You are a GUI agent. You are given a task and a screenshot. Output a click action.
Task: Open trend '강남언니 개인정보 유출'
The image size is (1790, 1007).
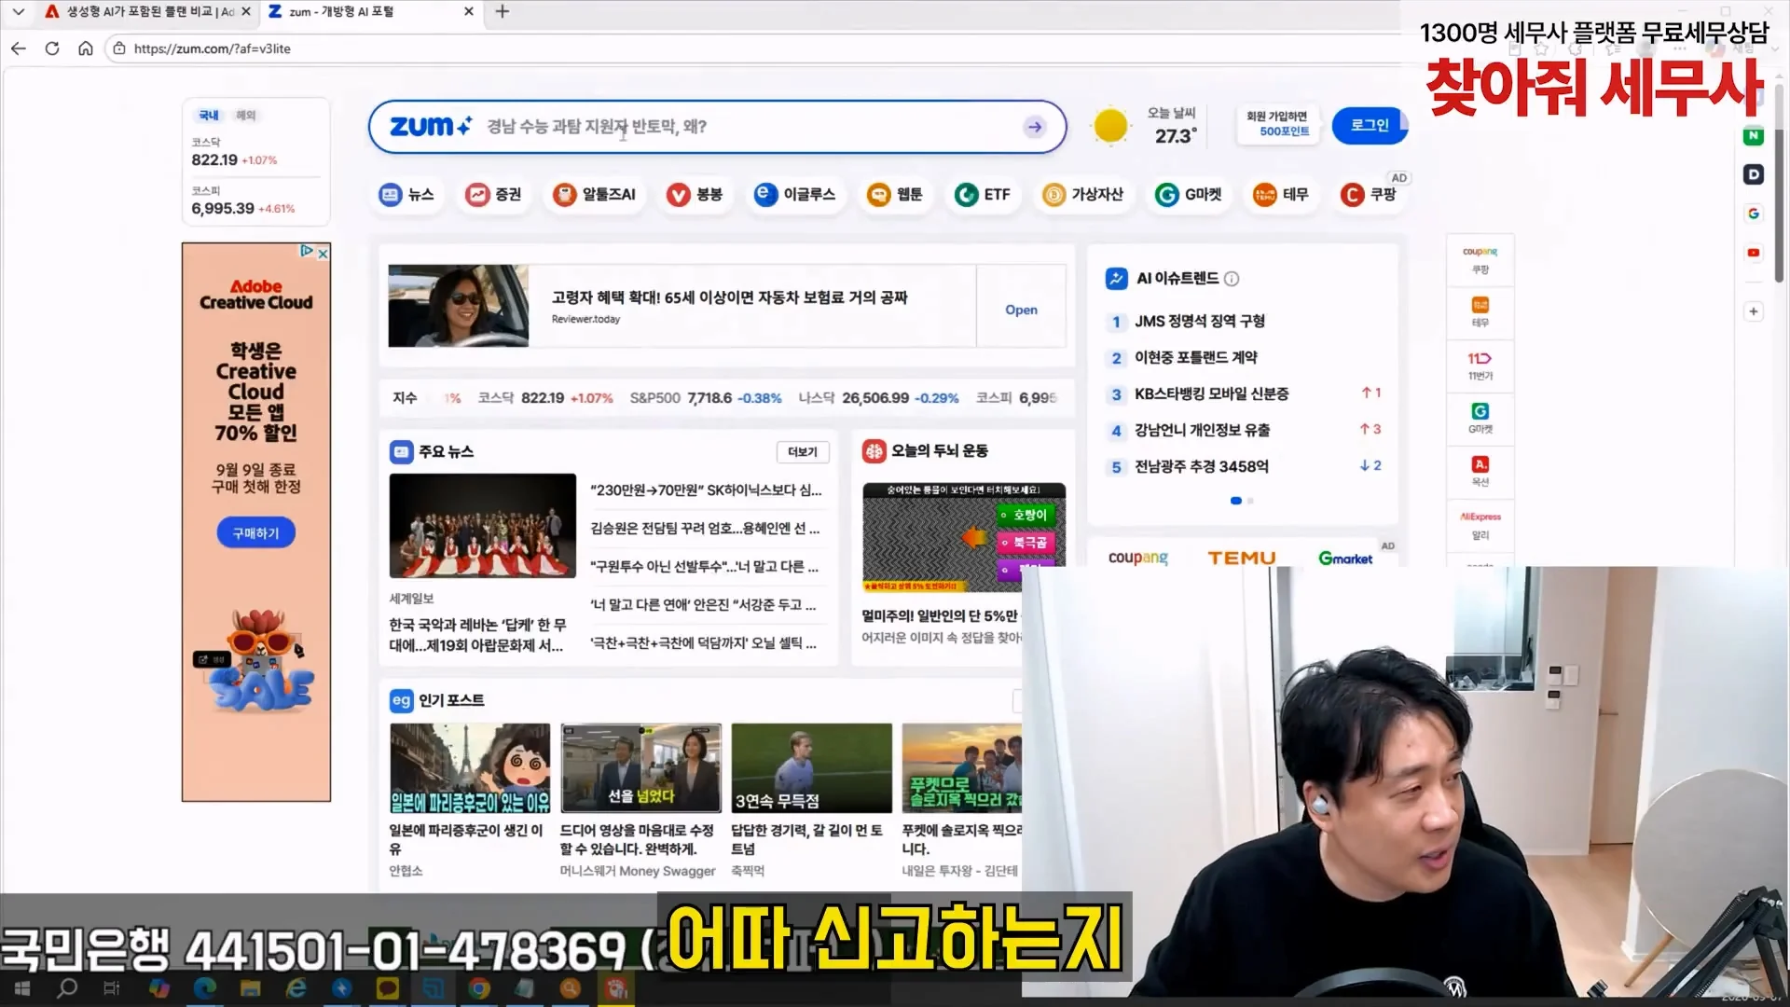coord(1202,430)
